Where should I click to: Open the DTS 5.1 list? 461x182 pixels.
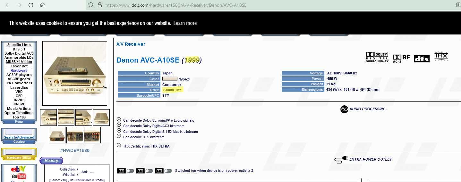click(19, 49)
